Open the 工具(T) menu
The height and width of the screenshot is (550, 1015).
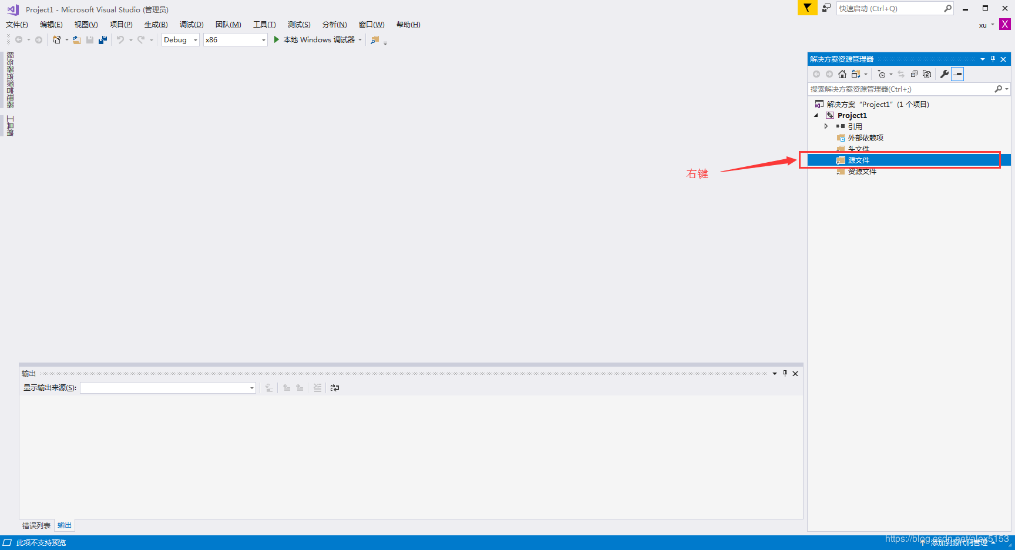[264, 25]
